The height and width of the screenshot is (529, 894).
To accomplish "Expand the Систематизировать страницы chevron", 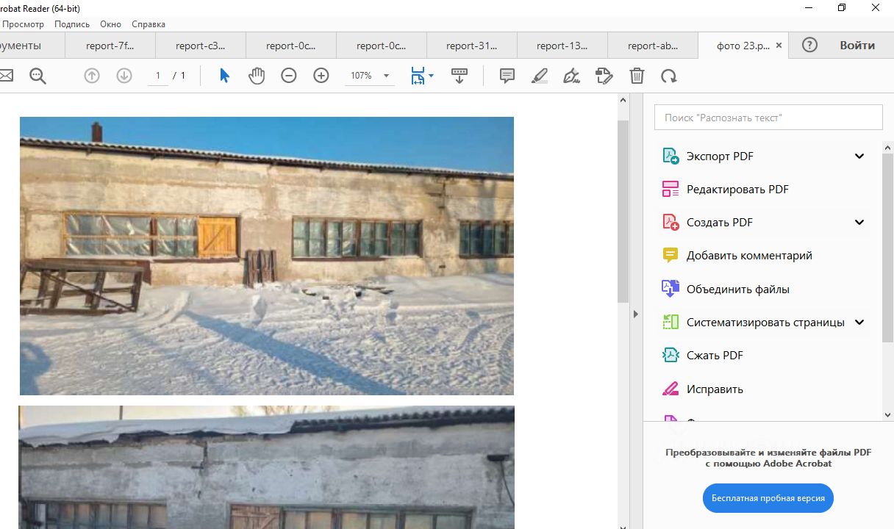I will point(859,322).
